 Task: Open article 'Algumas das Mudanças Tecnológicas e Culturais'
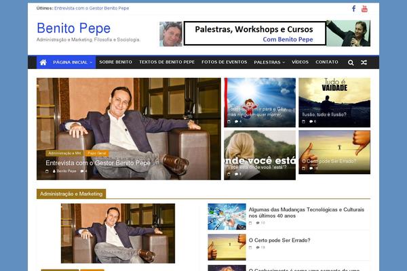click(307, 213)
